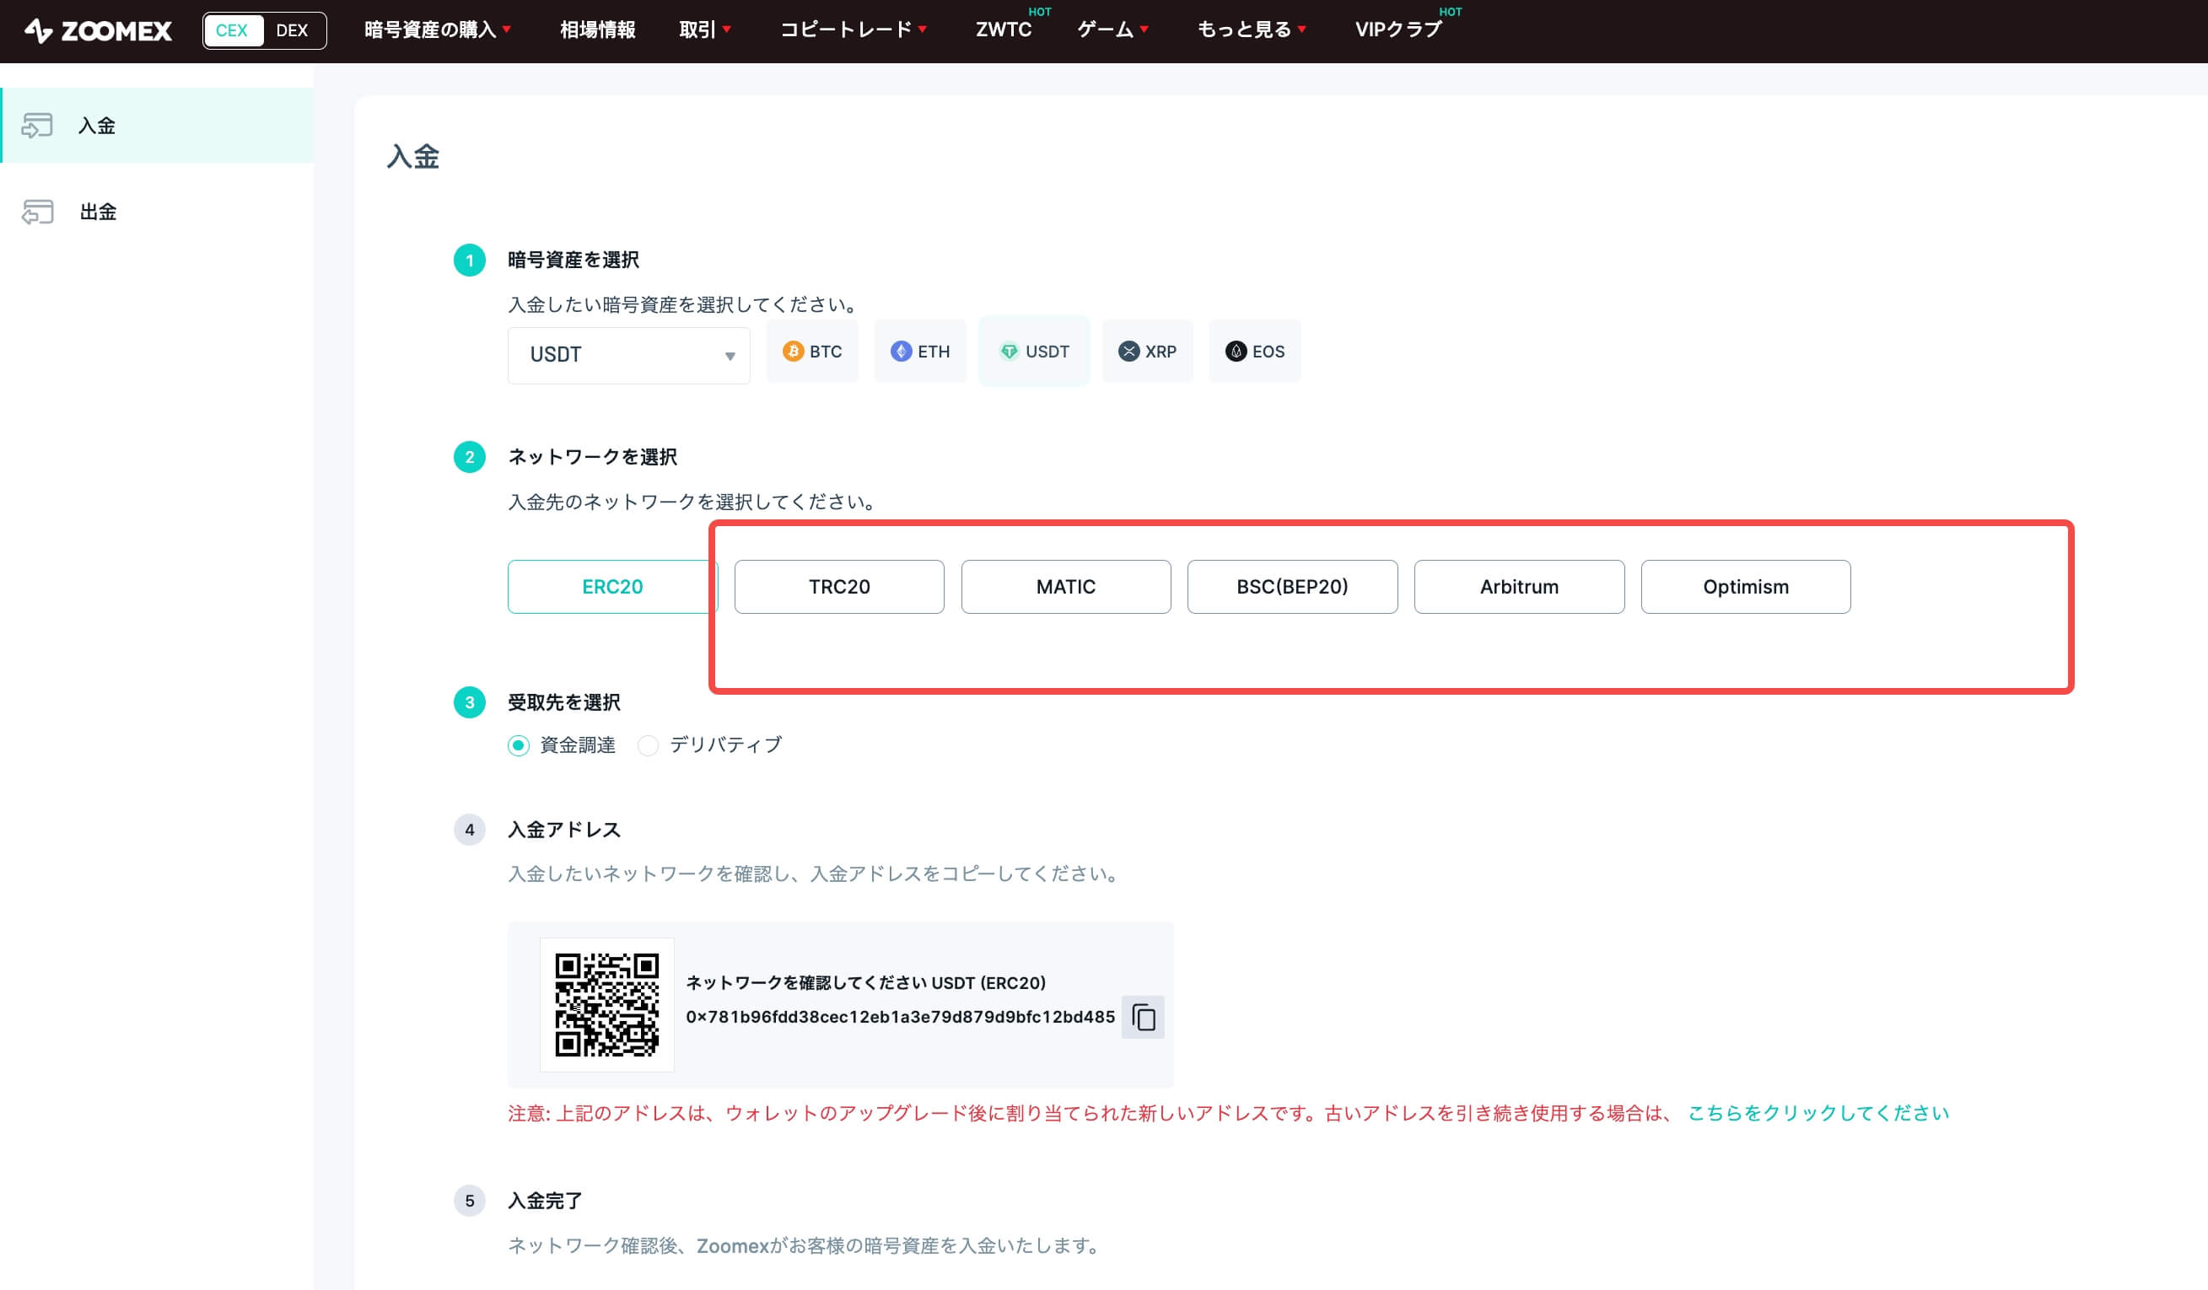Select the MATIC network
This screenshot has height=1290, width=2208.
pyautogui.click(x=1065, y=587)
